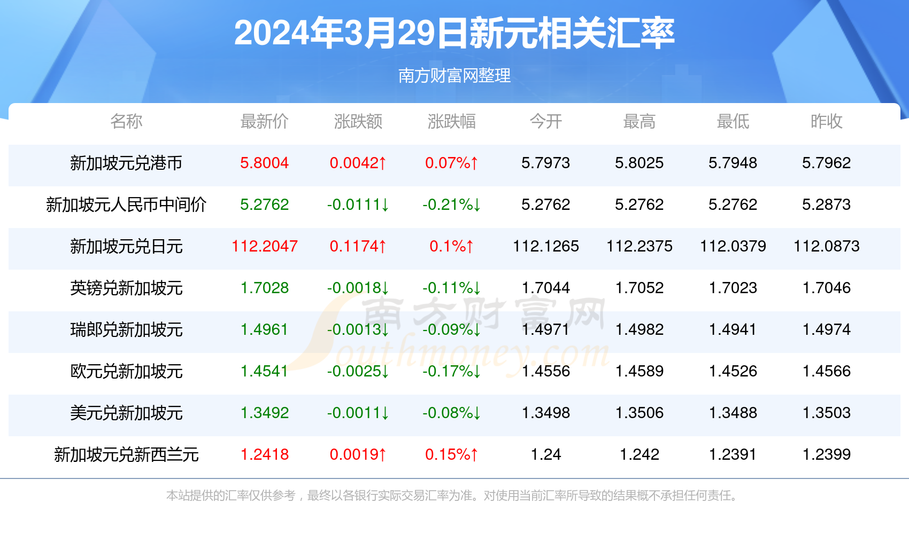
Task: Click the previous close 1.4566
Action: point(827,371)
